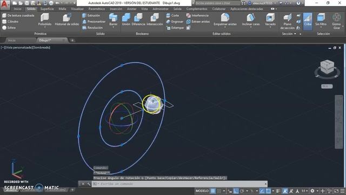Use the Estampar imprint tool
Viewport: 346px width, 195px height.
(x=175, y=28)
